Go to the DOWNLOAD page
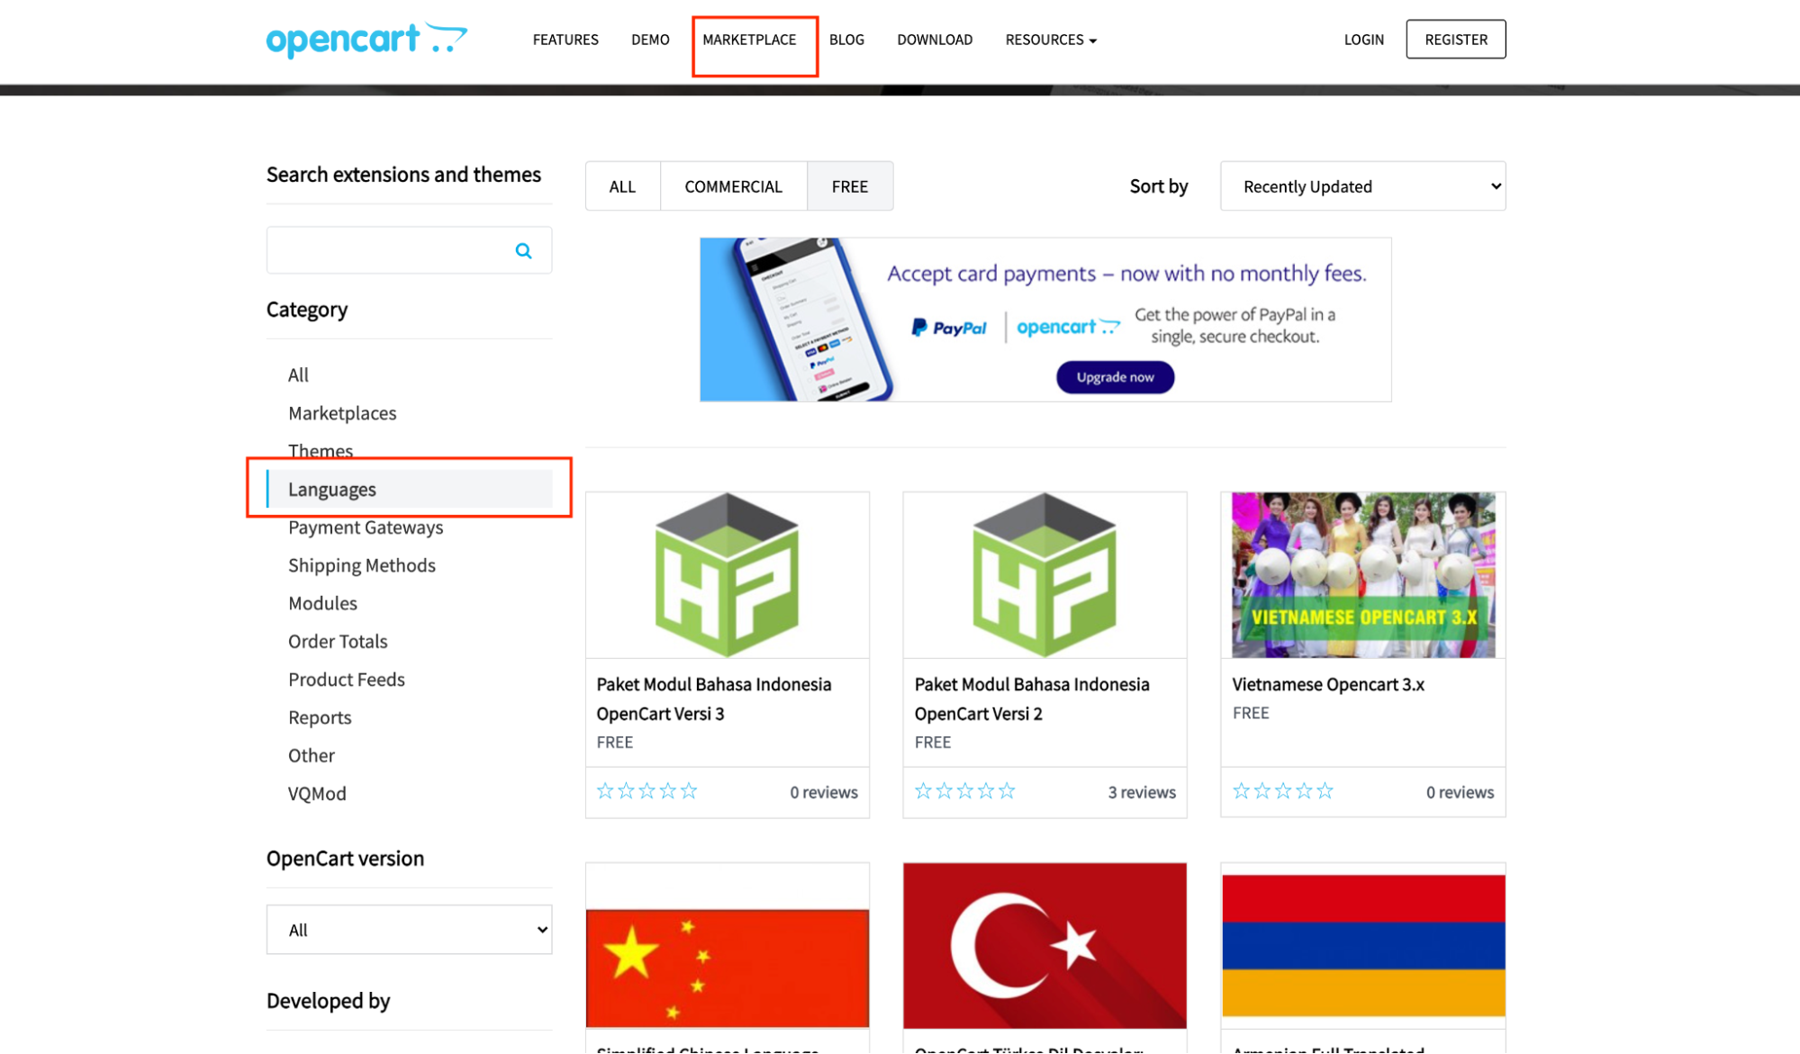Viewport: 1800px width, 1054px height. tap(934, 40)
